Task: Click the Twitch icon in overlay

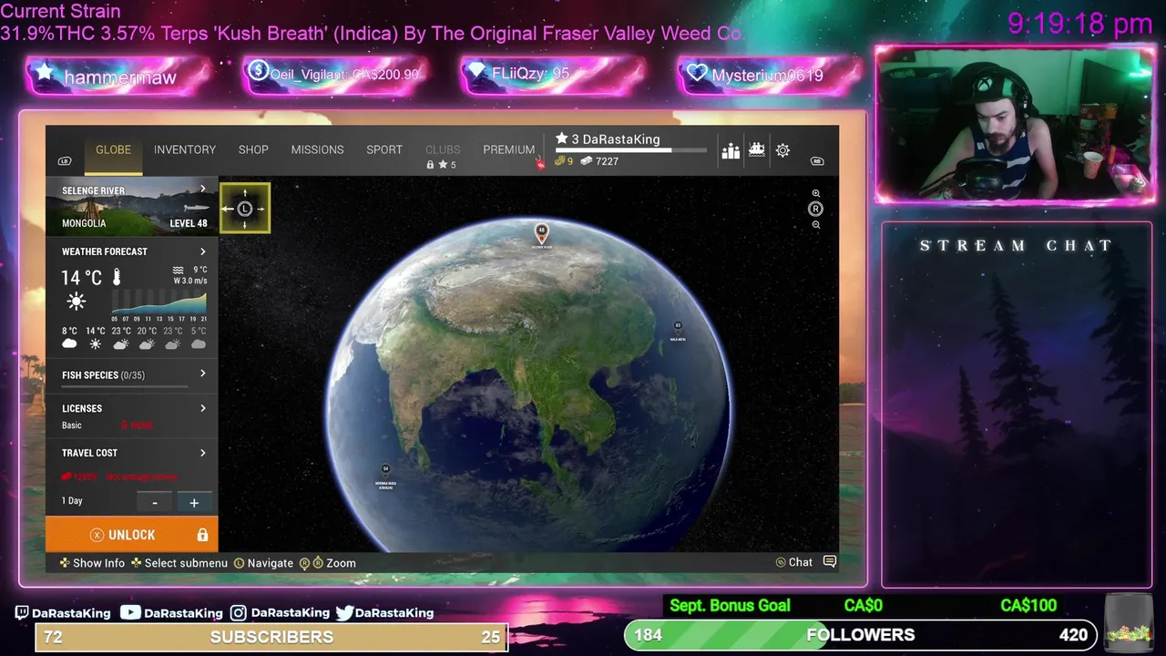Action: tap(22, 613)
